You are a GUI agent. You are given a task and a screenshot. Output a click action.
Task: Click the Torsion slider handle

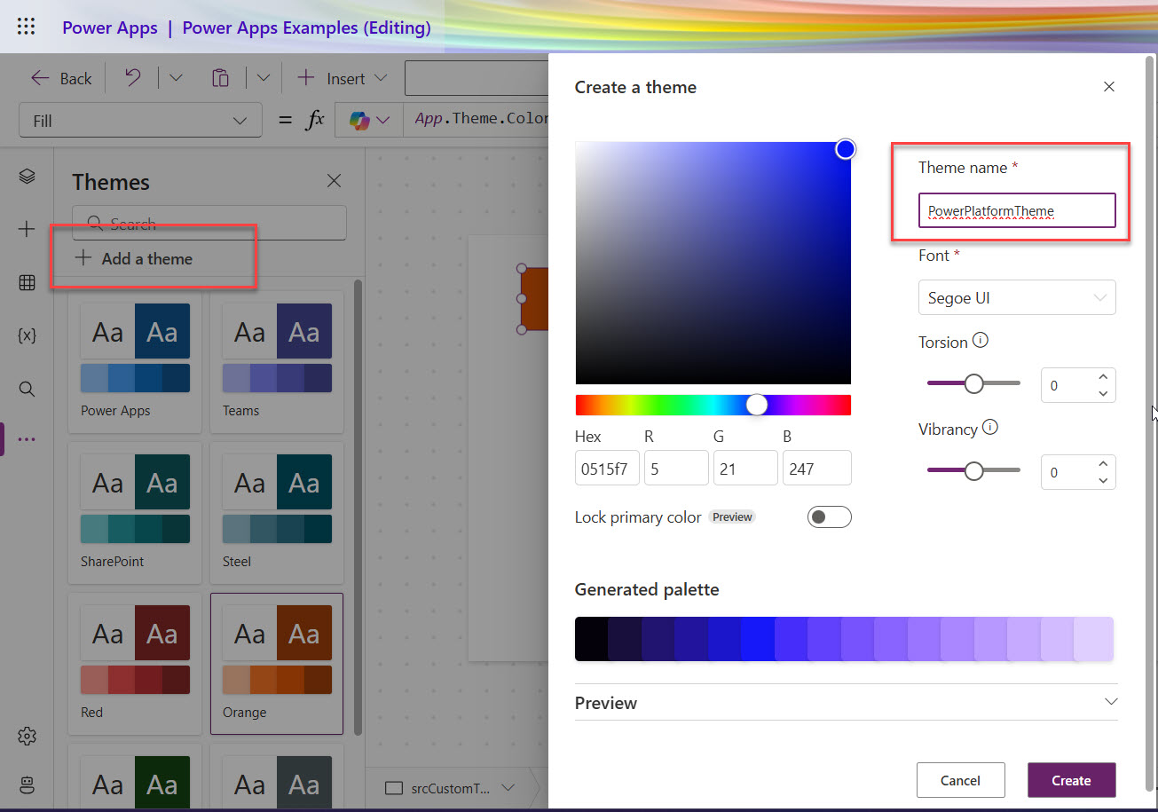pyautogui.click(x=973, y=383)
